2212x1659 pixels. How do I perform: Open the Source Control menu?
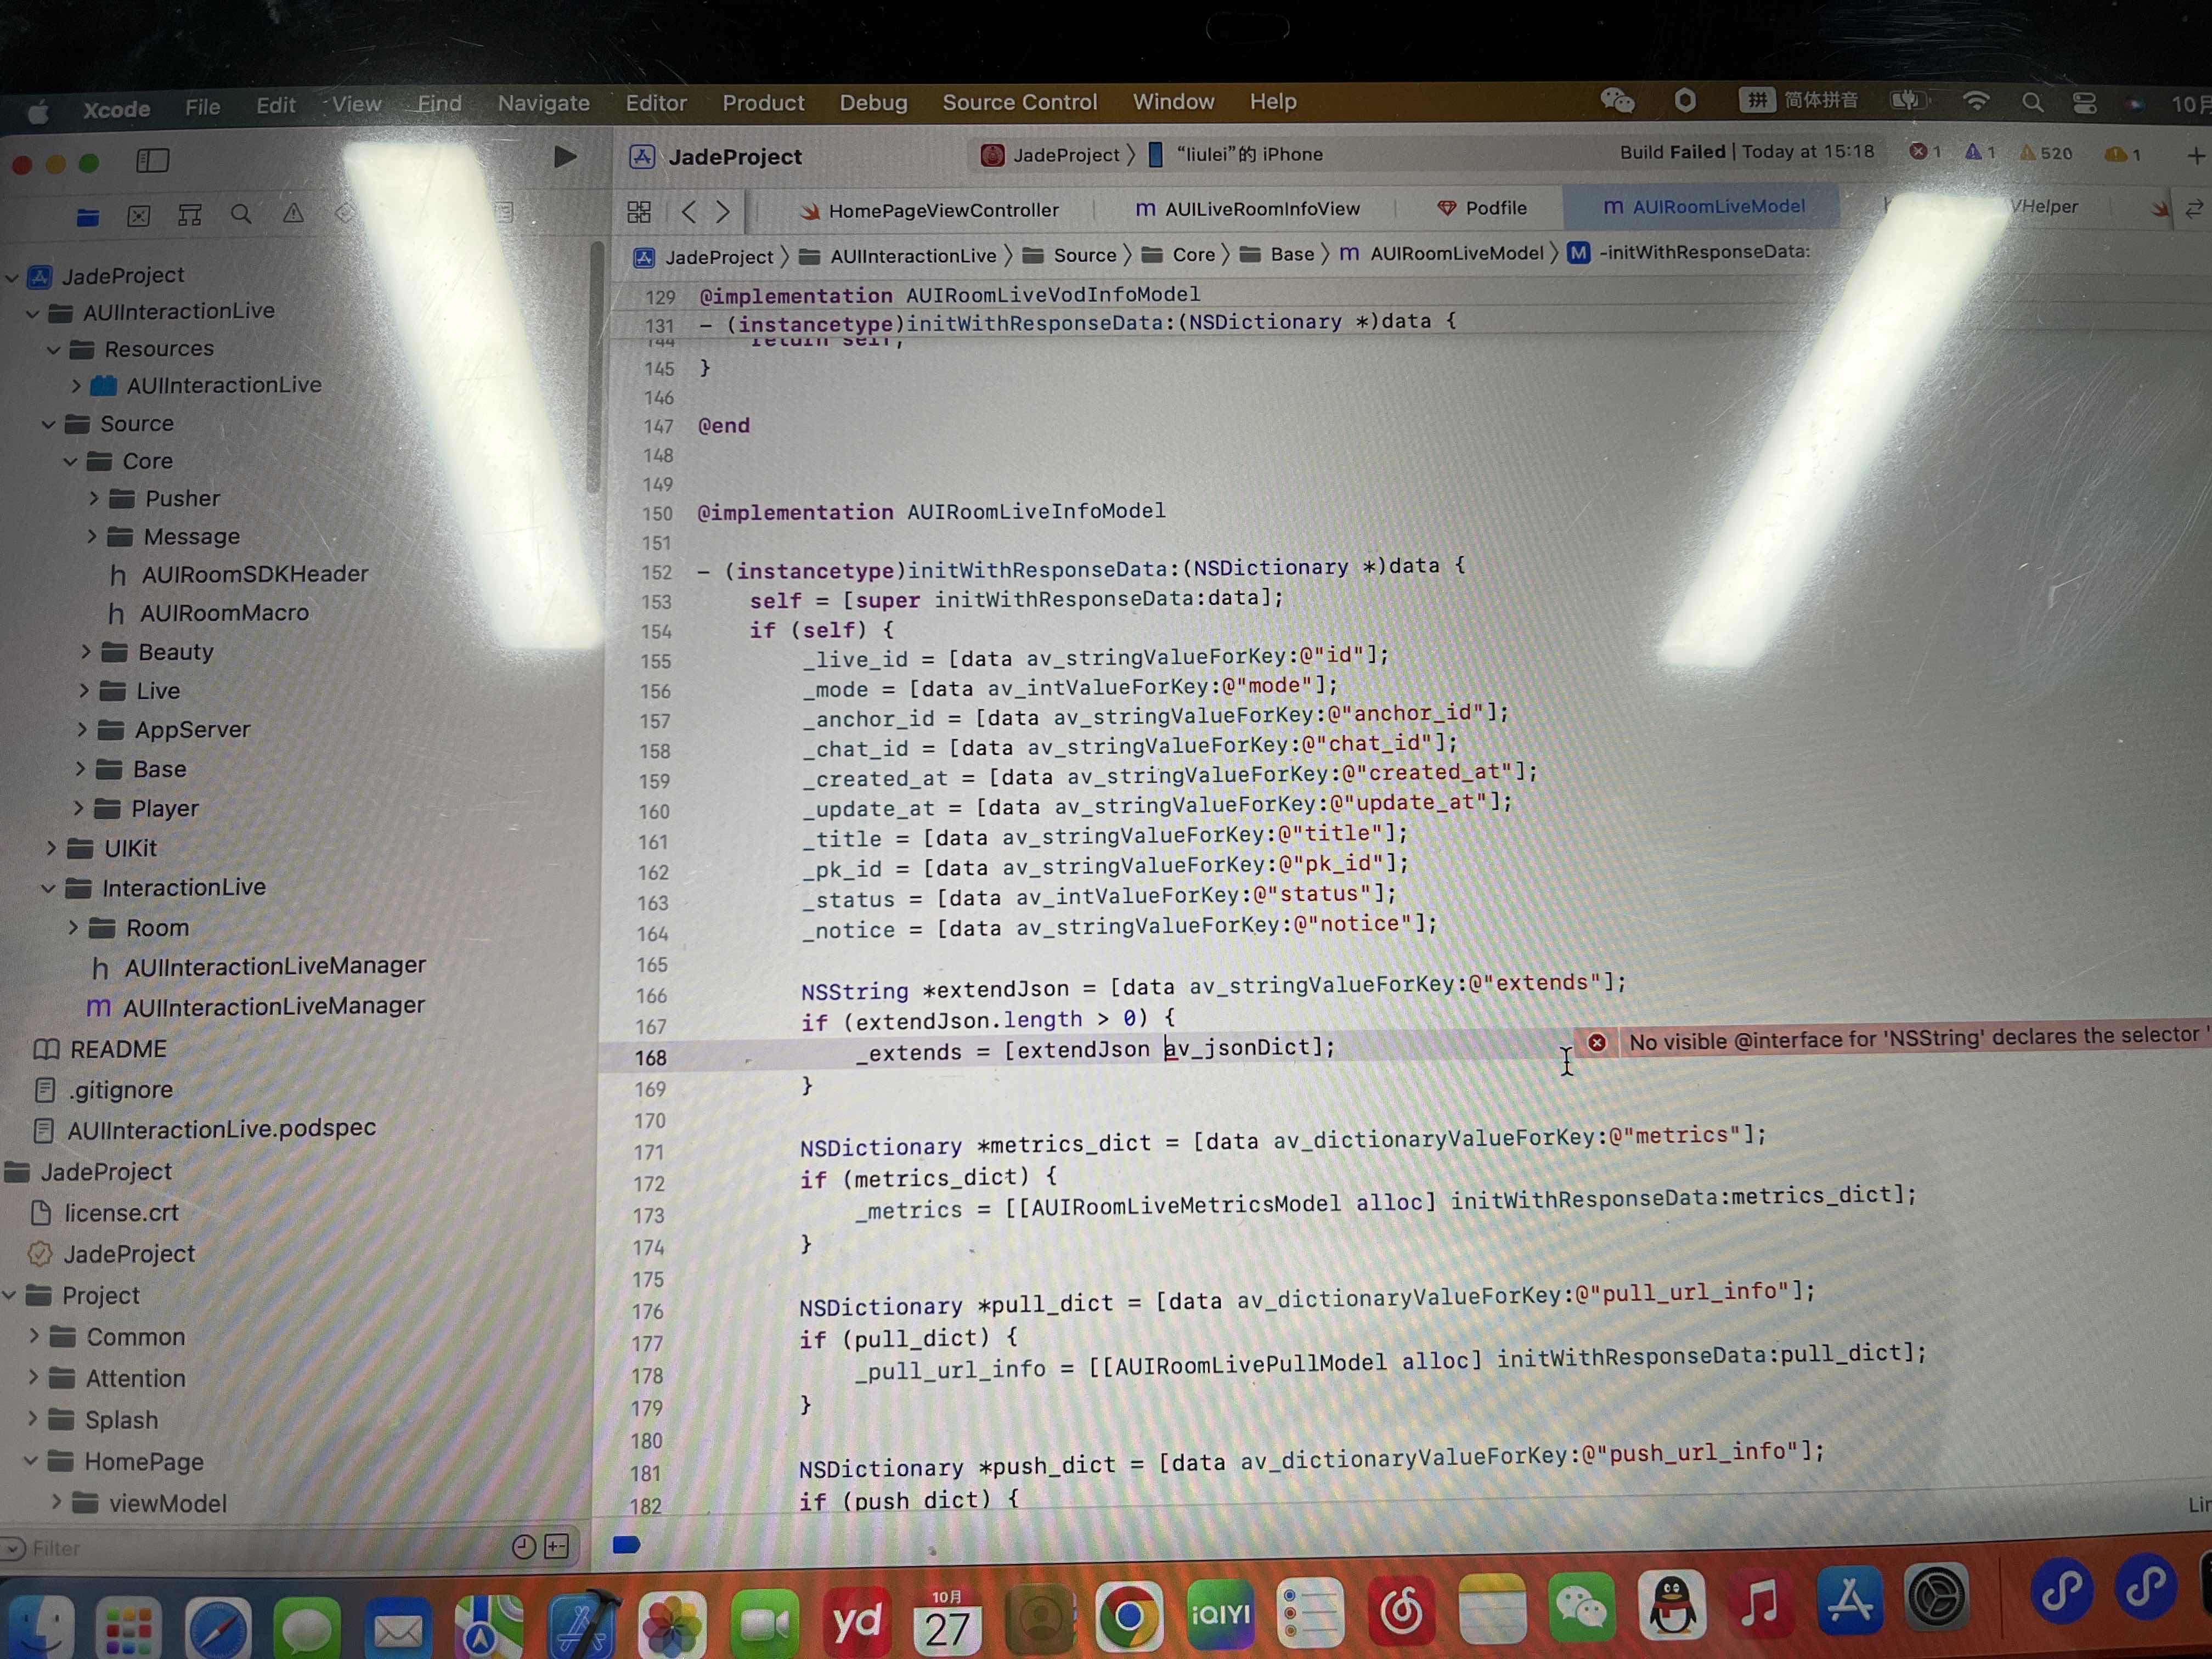1019,102
